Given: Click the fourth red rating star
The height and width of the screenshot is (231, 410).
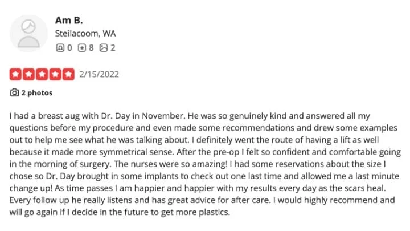Looking at the screenshot, I should pos(55,74).
